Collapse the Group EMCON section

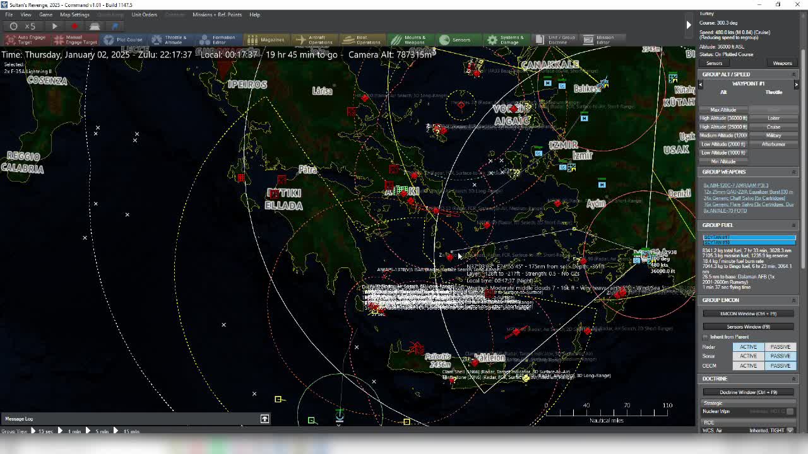coord(793,300)
